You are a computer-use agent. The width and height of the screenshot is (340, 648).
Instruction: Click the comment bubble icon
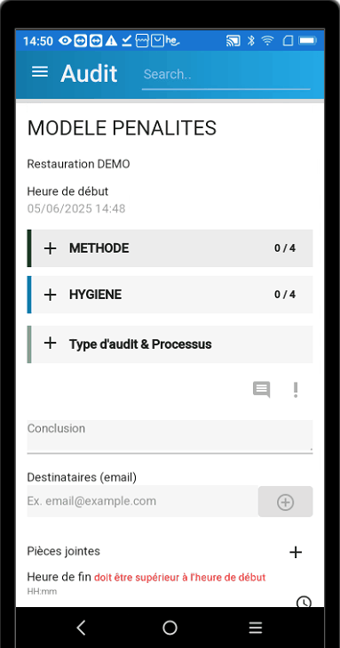261,389
